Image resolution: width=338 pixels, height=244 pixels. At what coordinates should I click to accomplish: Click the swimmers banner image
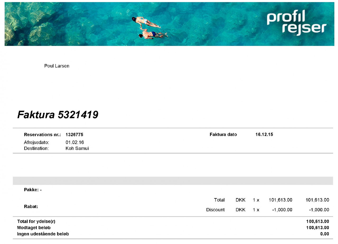tap(169, 24)
